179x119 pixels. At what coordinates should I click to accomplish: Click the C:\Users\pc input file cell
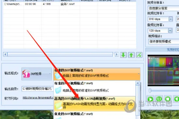click(13, 4)
